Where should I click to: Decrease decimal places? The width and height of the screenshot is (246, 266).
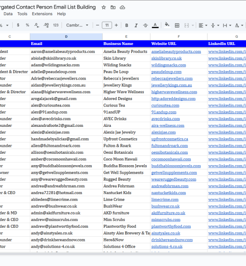pyautogui.click(x=36, y=25)
